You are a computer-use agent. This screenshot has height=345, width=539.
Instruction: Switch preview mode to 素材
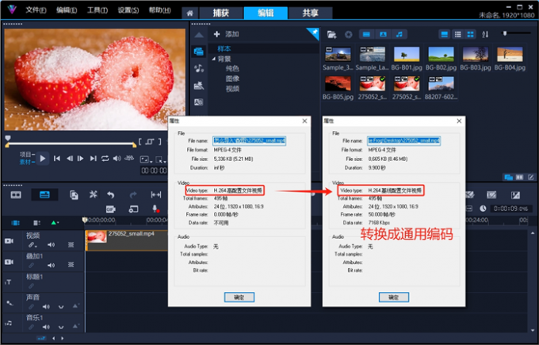pos(26,162)
